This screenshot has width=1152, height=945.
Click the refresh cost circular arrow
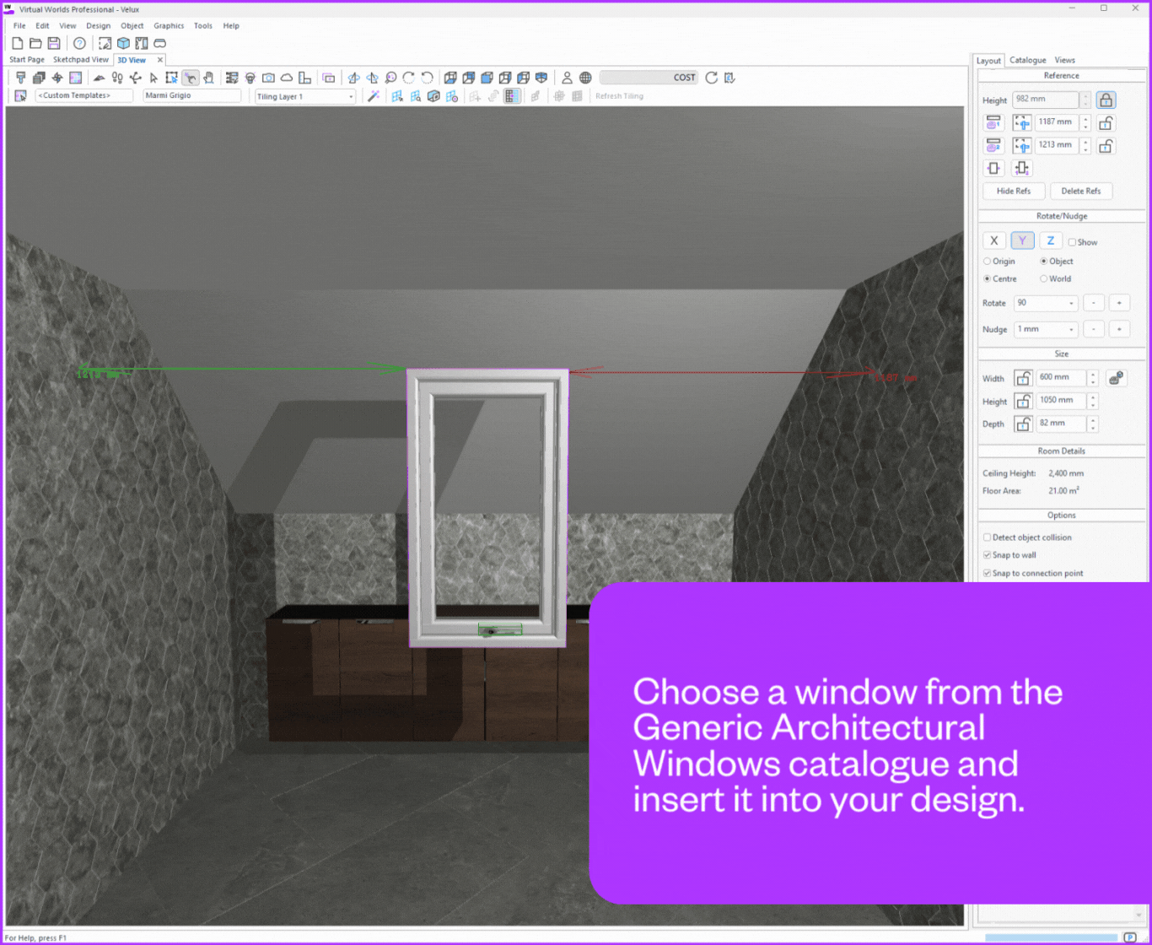point(711,78)
